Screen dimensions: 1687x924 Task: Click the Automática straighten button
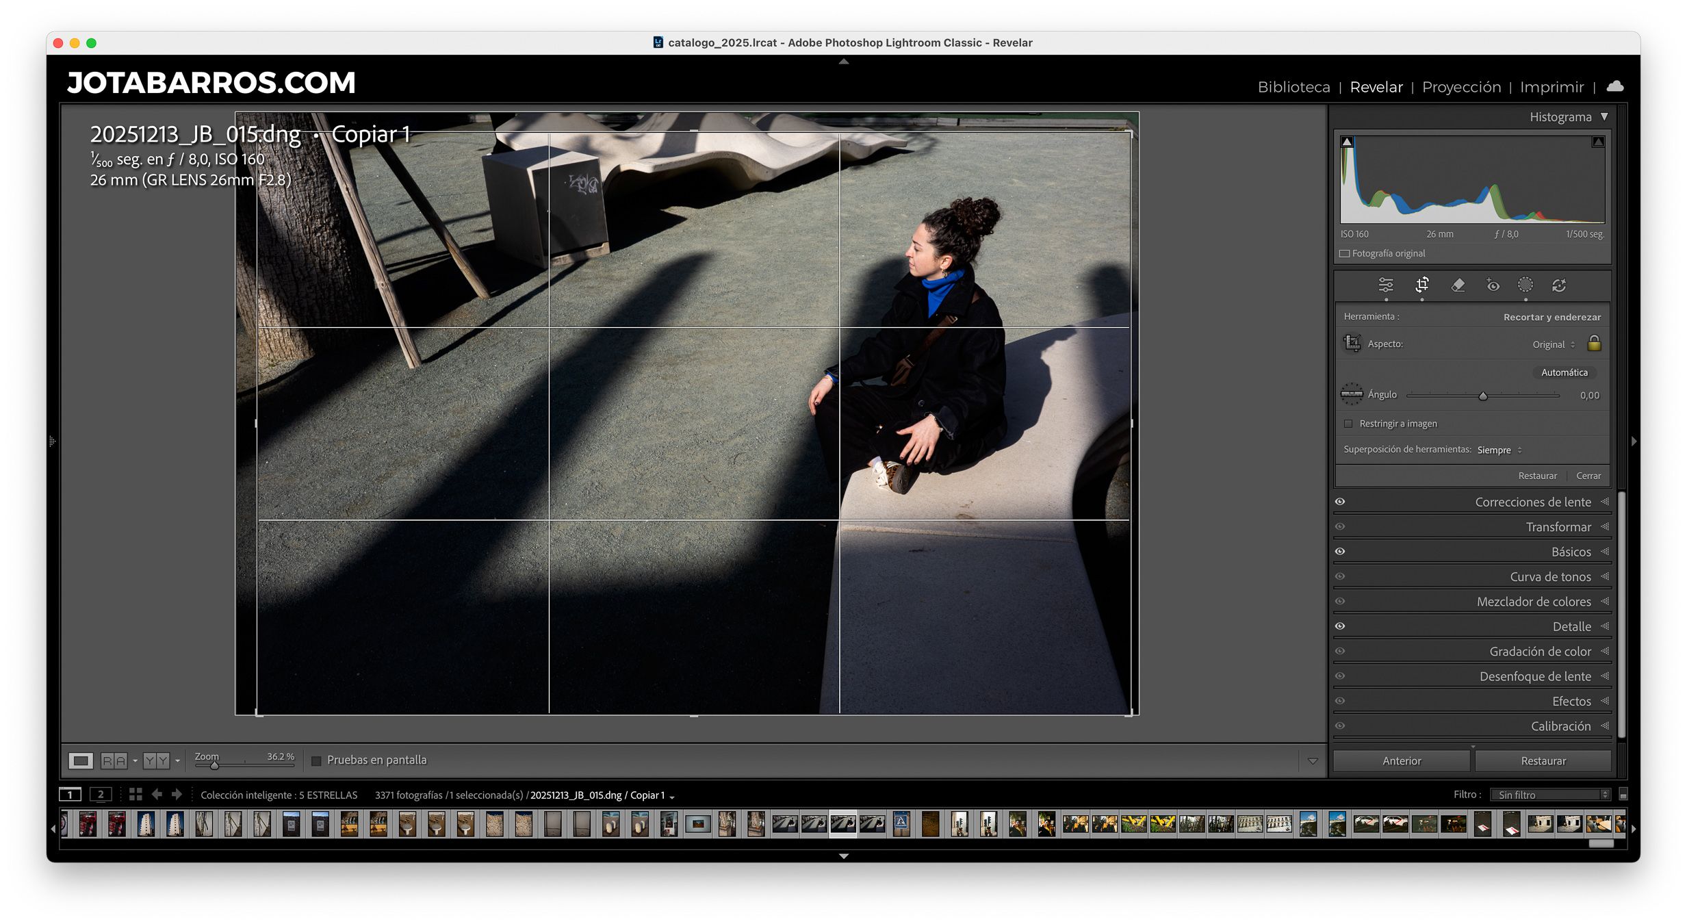pos(1564,372)
